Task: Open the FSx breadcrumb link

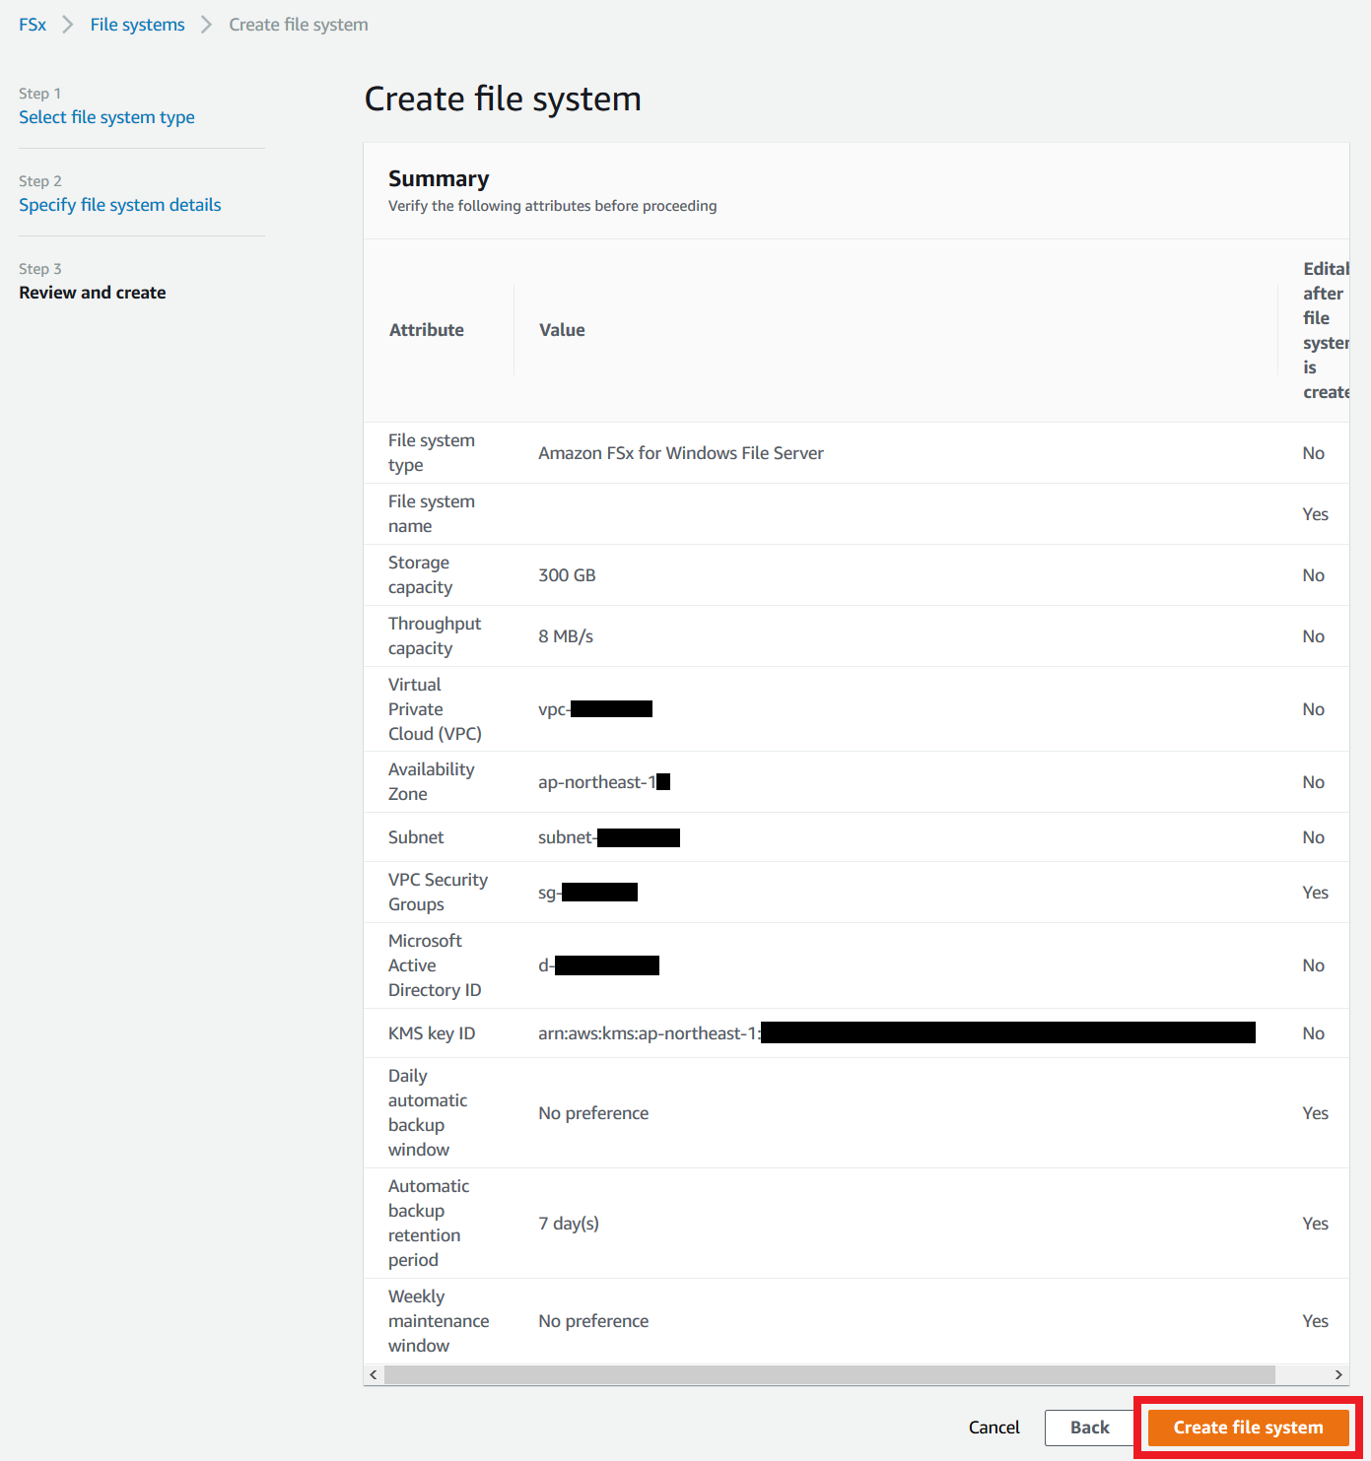Action: click(x=33, y=25)
